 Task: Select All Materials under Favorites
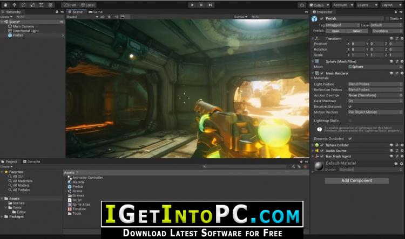pyautogui.click(x=21, y=181)
